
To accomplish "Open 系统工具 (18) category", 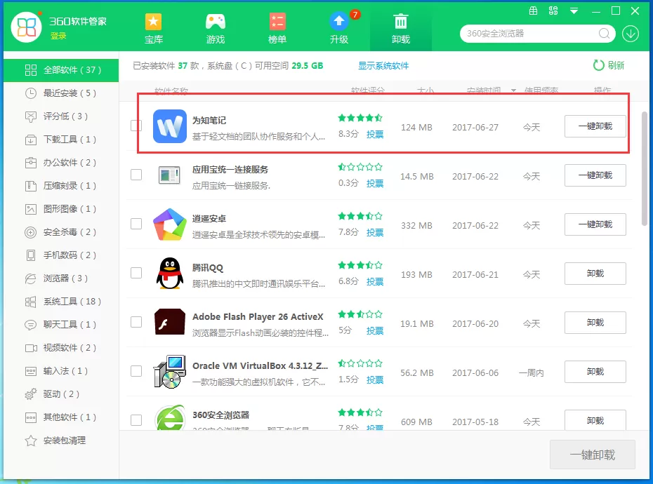I will (61, 302).
